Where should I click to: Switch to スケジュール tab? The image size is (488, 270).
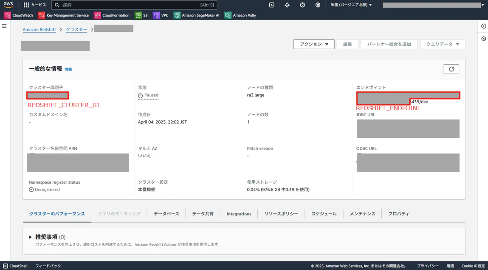coord(324,214)
